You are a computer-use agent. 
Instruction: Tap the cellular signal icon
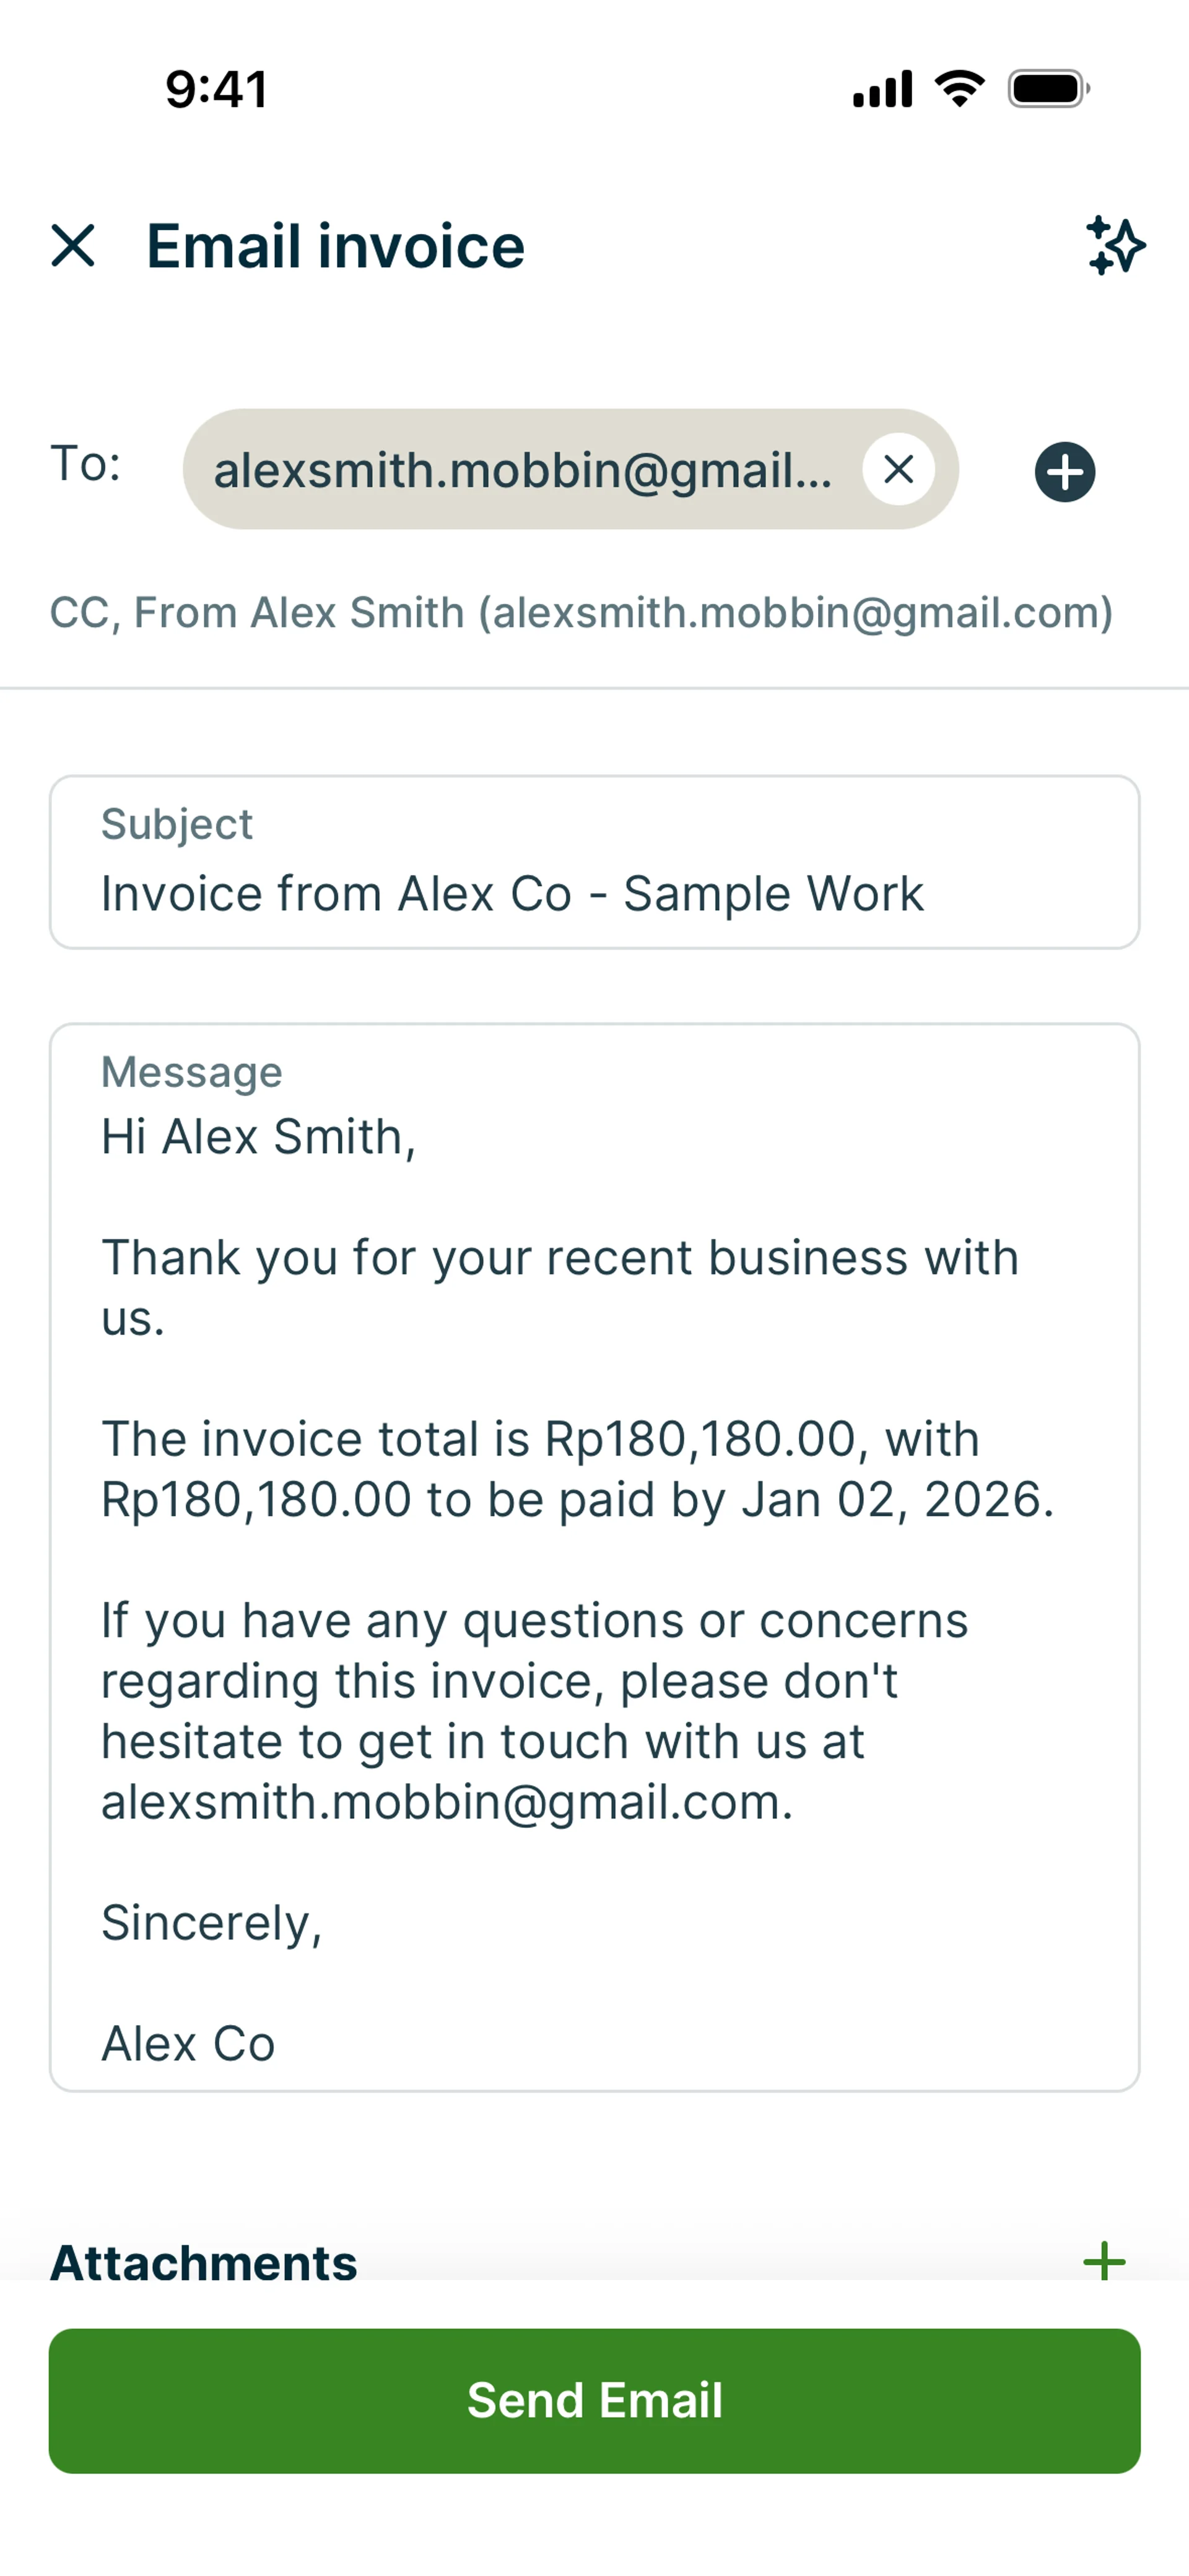882,89
